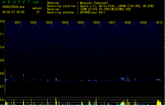Click the version number 1.0.0
Viewport: 165px width, 105px height.
(36, 2)
